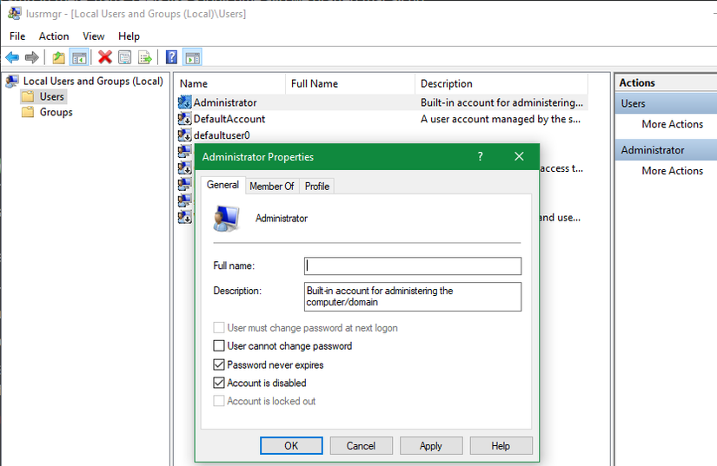Click the Help button in dialog
The height and width of the screenshot is (466, 717).
501,445
